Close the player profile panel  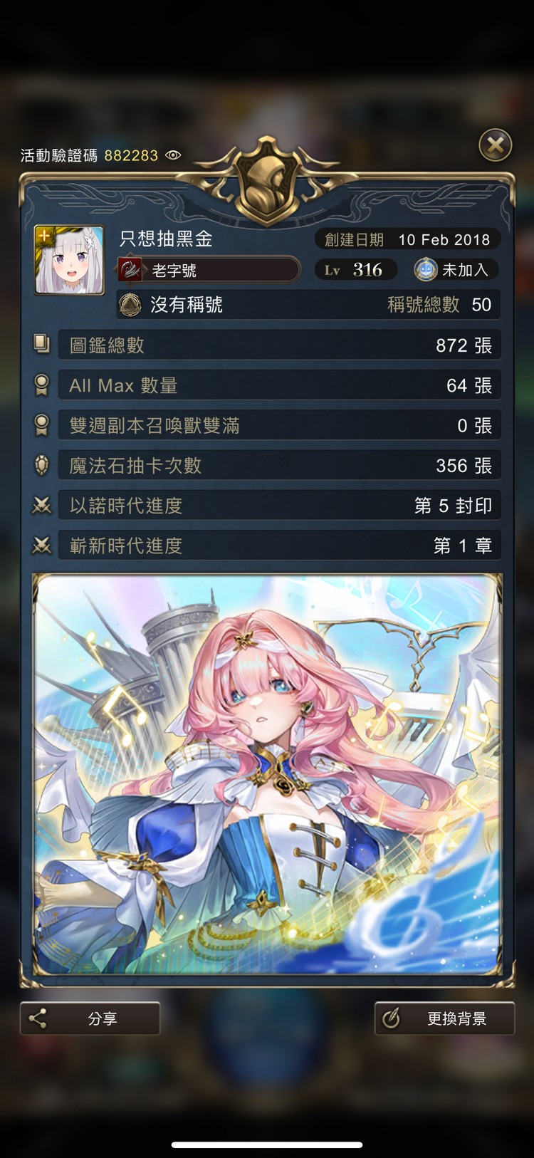[496, 145]
